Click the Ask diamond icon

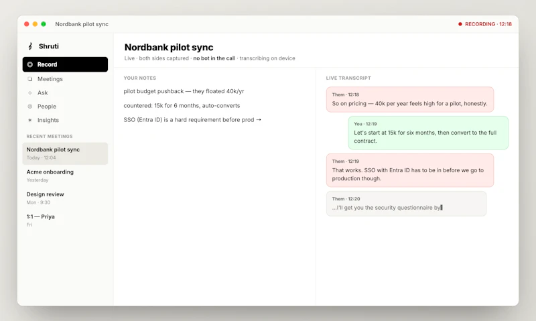click(30, 92)
